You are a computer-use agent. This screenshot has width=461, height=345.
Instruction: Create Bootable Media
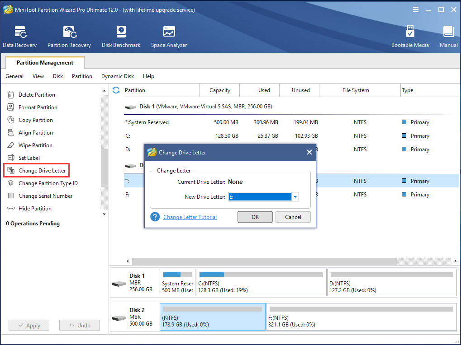click(x=410, y=37)
